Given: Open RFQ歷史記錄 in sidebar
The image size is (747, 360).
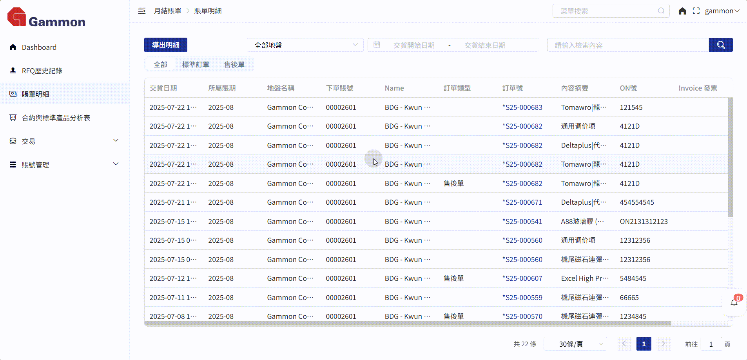Looking at the screenshot, I should (x=42, y=71).
